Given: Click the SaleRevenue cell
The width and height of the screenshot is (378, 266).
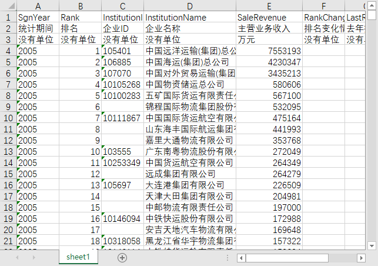Looking at the screenshot, I should pyautogui.click(x=269, y=17).
